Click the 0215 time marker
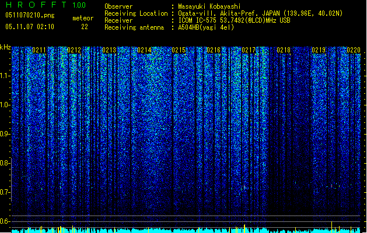This screenshot has height=233, width=367. coord(179,50)
